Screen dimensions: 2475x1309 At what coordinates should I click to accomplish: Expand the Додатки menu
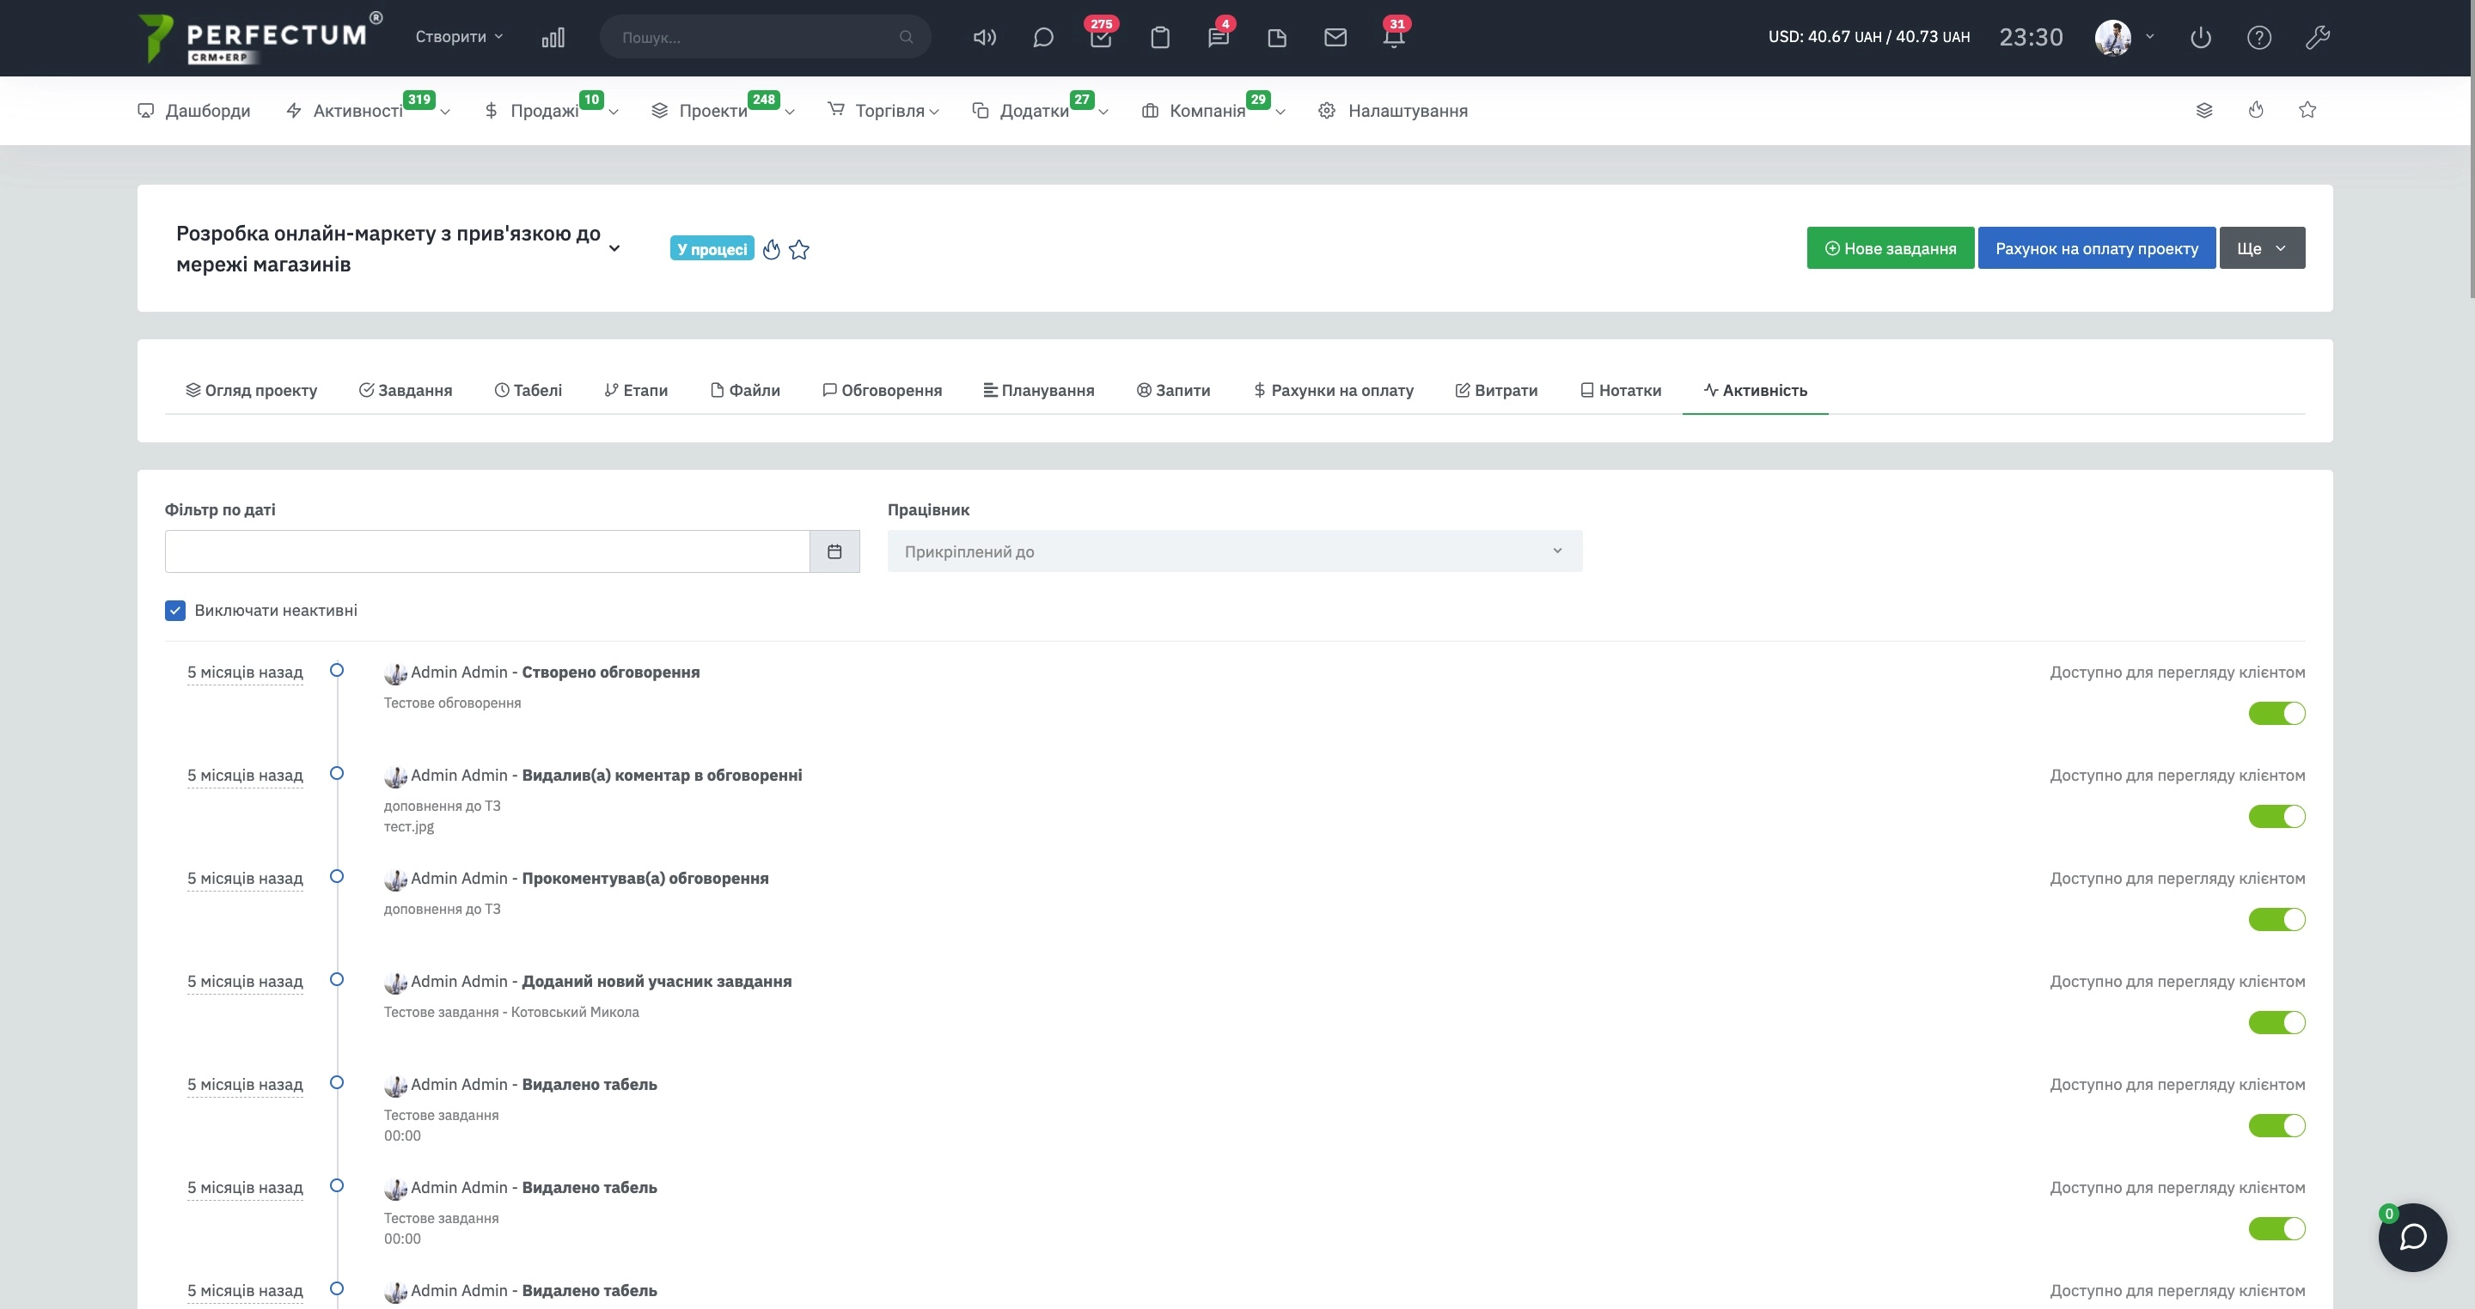1041,111
